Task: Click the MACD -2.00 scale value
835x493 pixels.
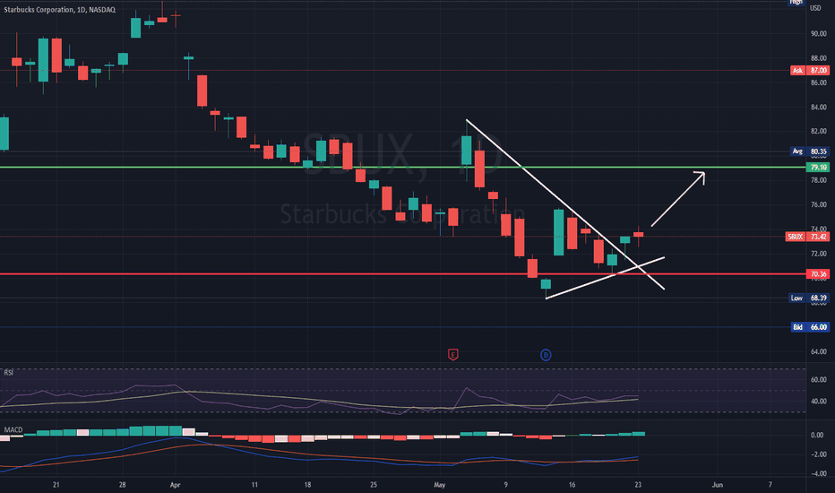Action: point(817,454)
